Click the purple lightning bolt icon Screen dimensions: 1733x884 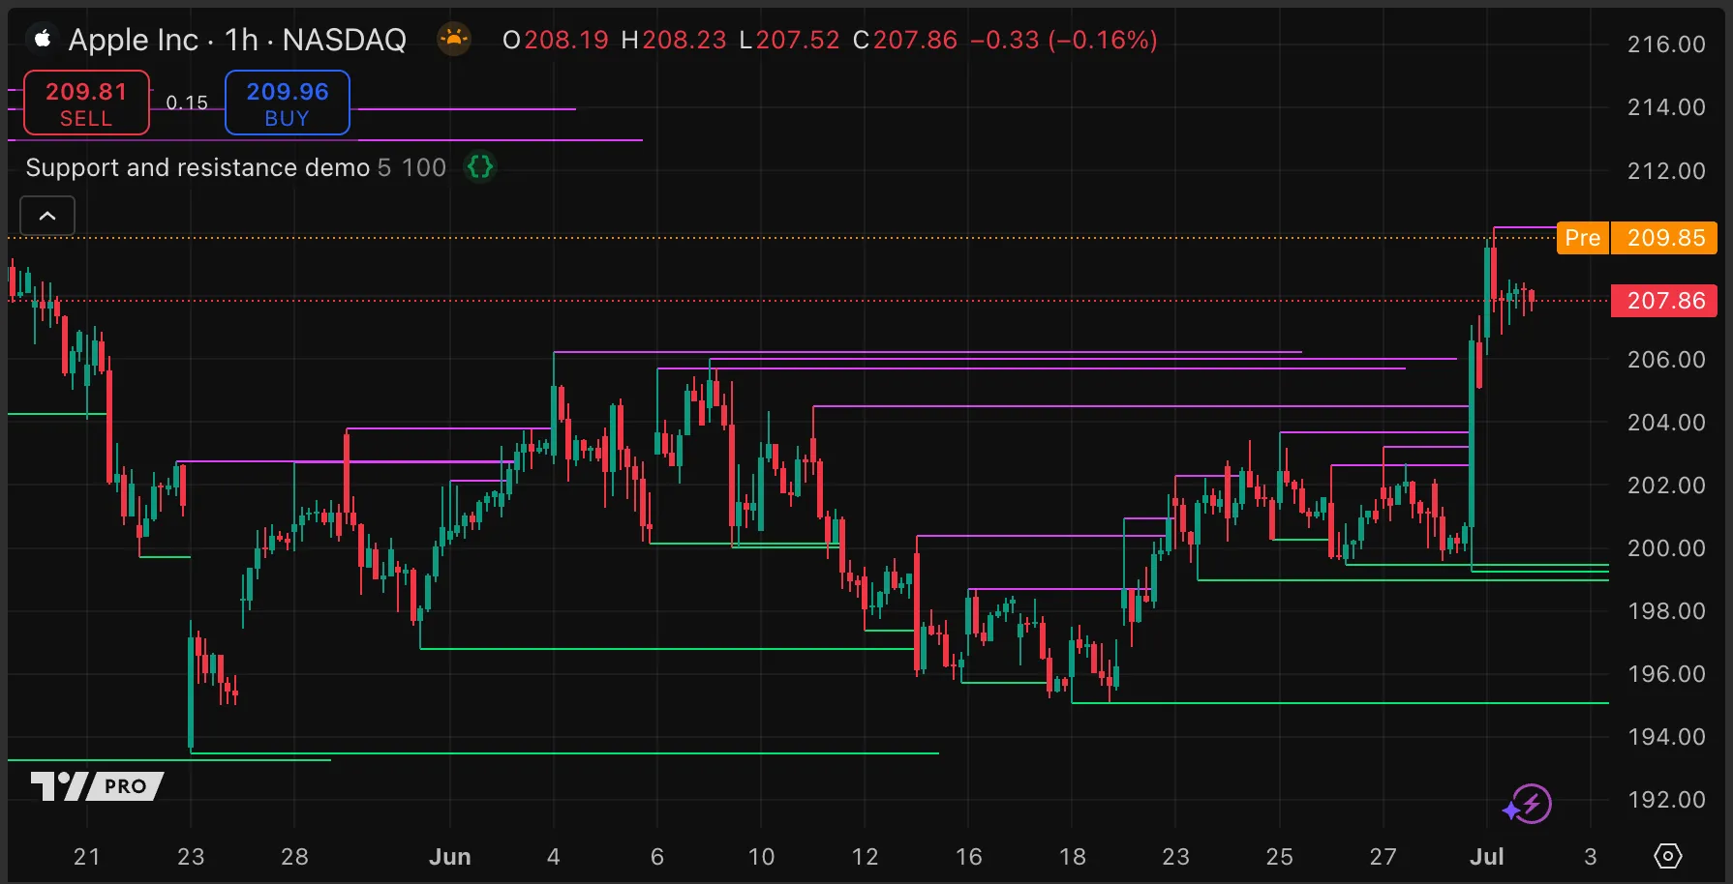(x=1530, y=804)
